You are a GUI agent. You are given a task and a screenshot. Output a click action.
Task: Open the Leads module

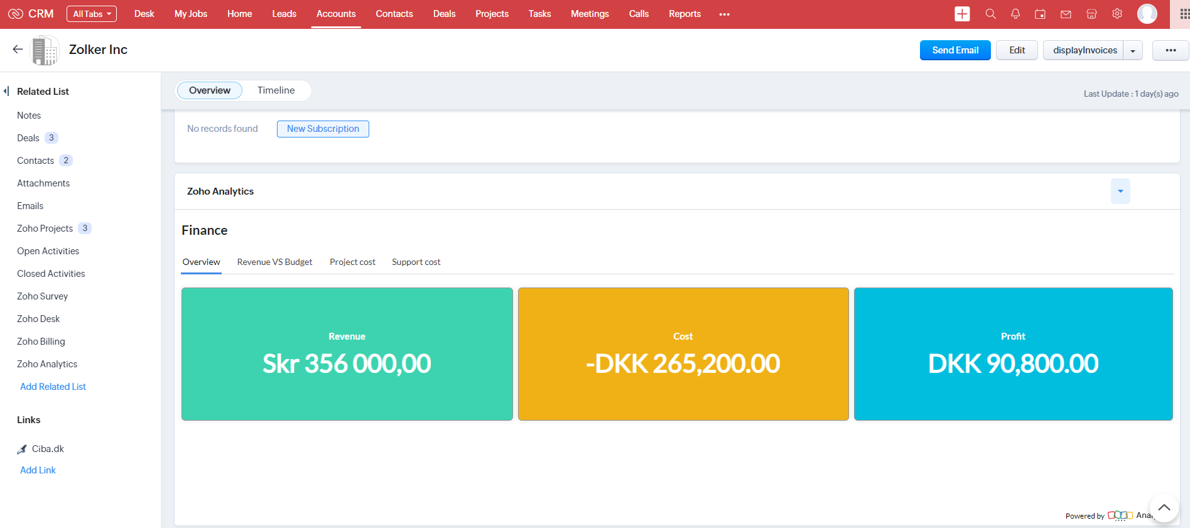pyautogui.click(x=284, y=14)
